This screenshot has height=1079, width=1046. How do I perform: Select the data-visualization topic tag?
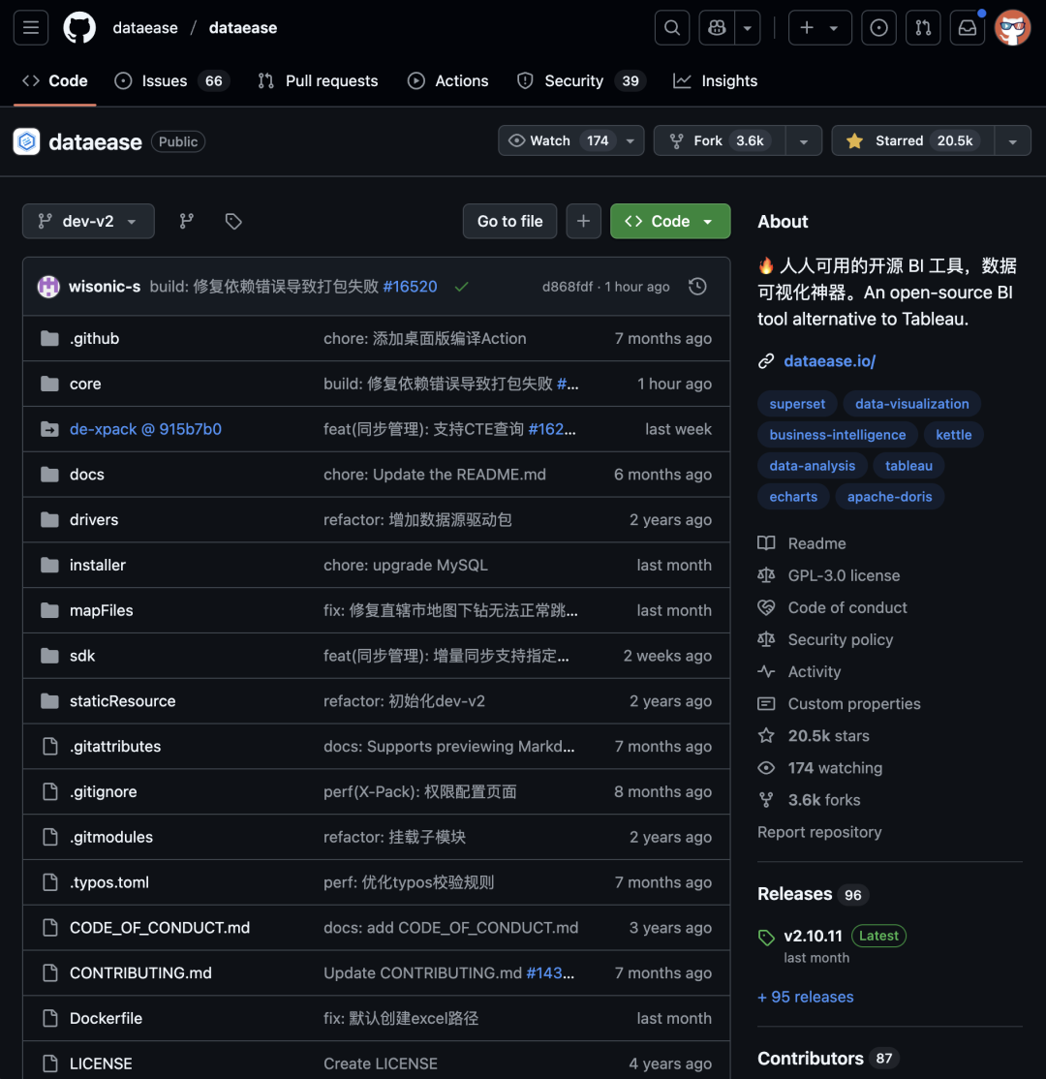911,404
